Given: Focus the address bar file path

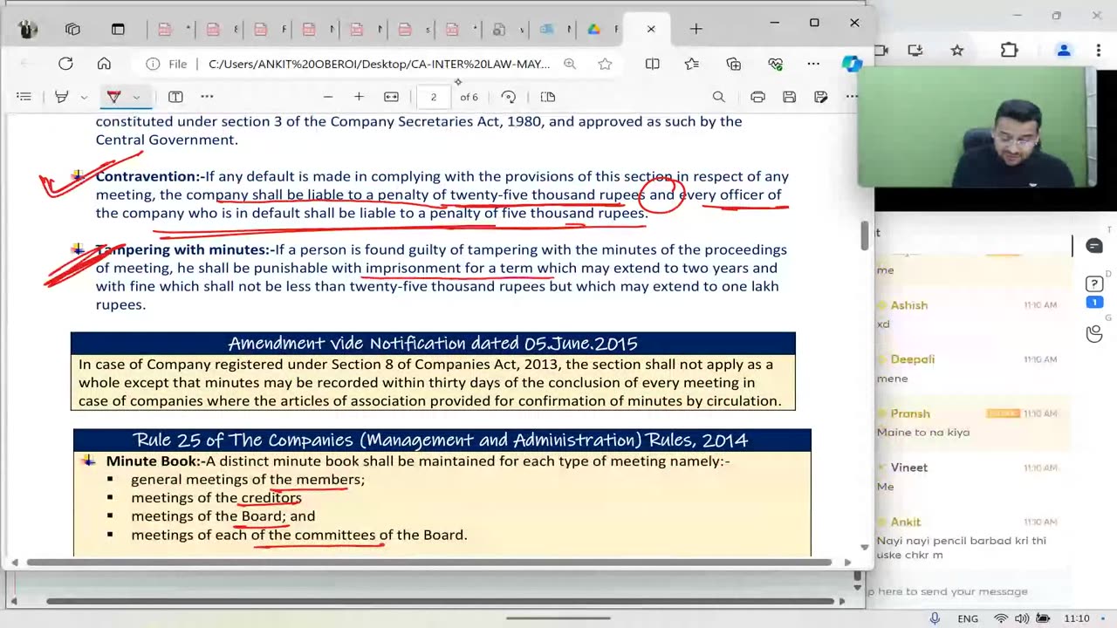Looking at the screenshot, I should (x=379, y=64).
